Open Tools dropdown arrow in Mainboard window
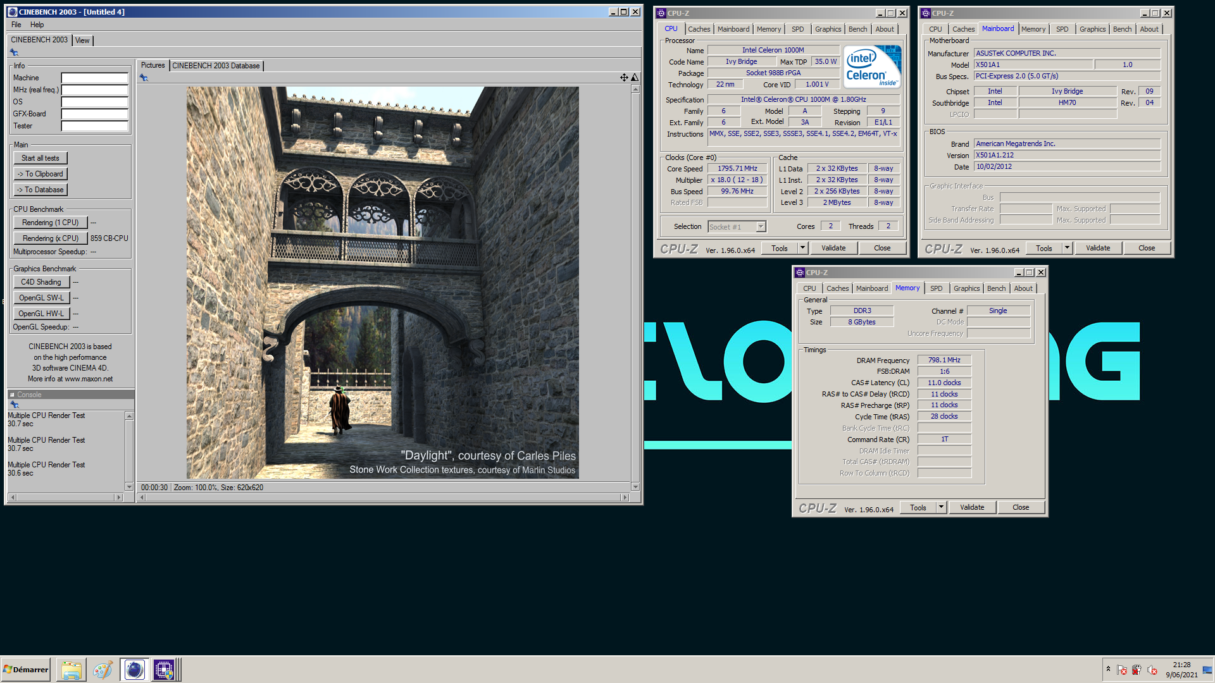The width and height of the screenshot is (1215, 683). click(x=1067, y=248)
